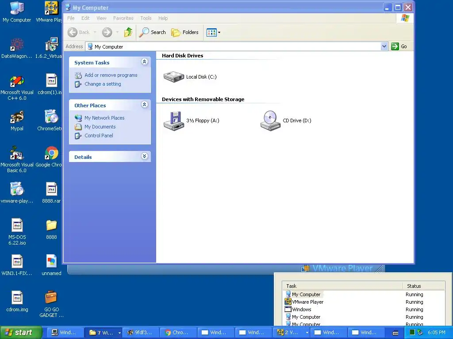Collapse the System Tasks panel
Screen dimensions: 453x339
coord(145,62)
